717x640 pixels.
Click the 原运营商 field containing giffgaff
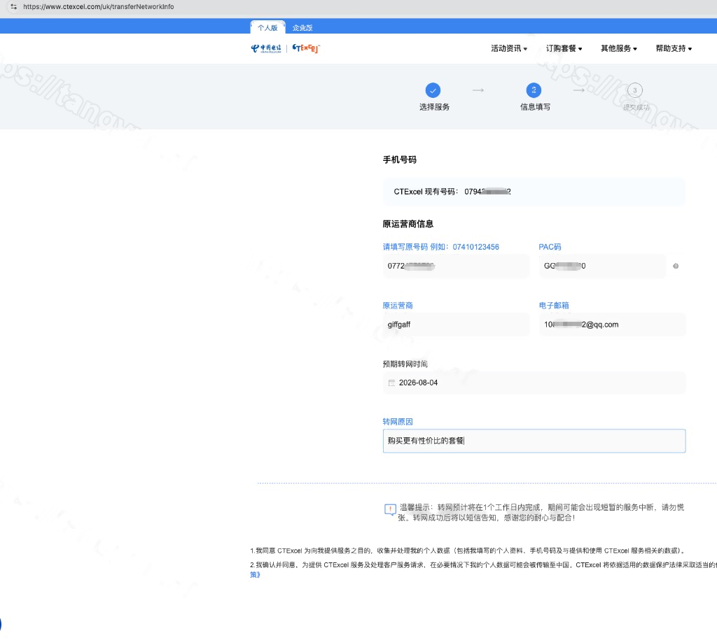(456, 325)
